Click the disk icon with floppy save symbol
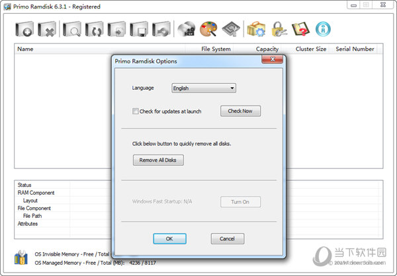 click(139, 29)
